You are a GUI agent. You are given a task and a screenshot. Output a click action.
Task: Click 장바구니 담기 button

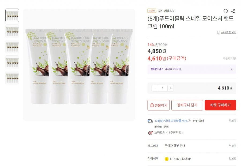click(187, 105)
